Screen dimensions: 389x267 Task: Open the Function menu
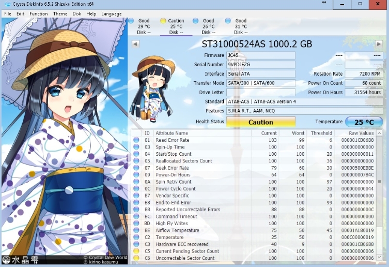[x=38, y=14]
